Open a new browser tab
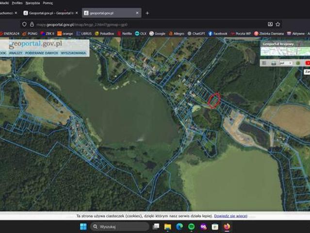This screenshot has width=310, height=233. (147, 13)
